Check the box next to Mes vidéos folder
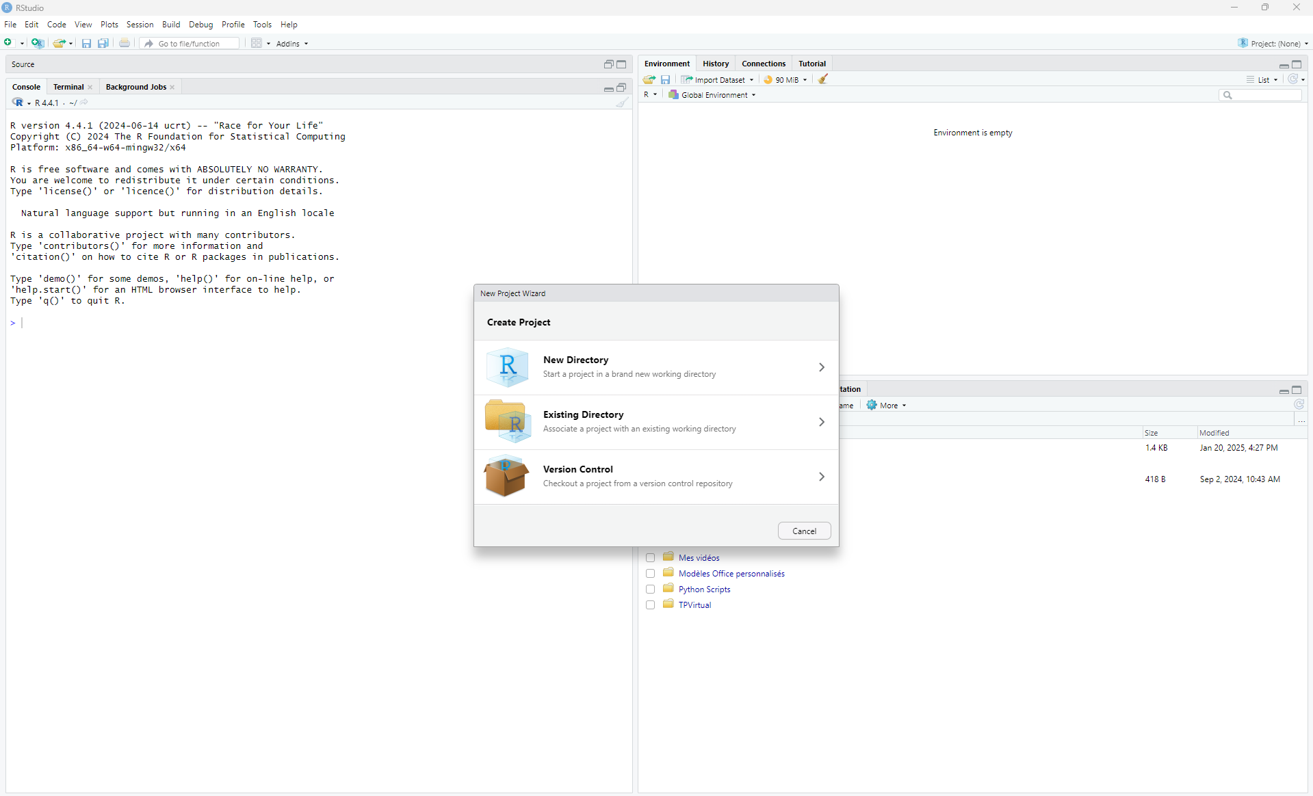The width and height of the screenshot is (1313, 796). tap(650, 558)
